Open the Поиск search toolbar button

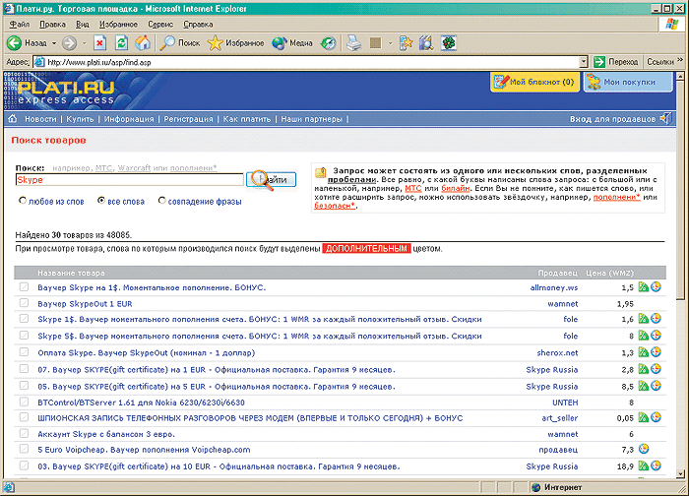(179, 43)
